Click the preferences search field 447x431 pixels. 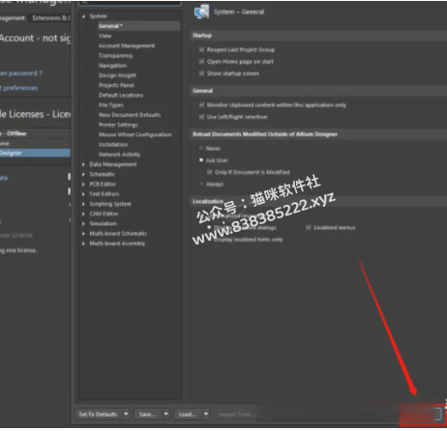(130, 3)
